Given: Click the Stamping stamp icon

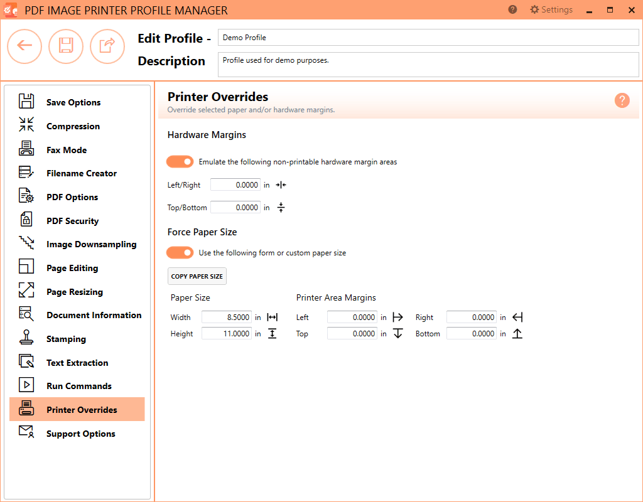Looking at the screenshot, I should 26,338.
